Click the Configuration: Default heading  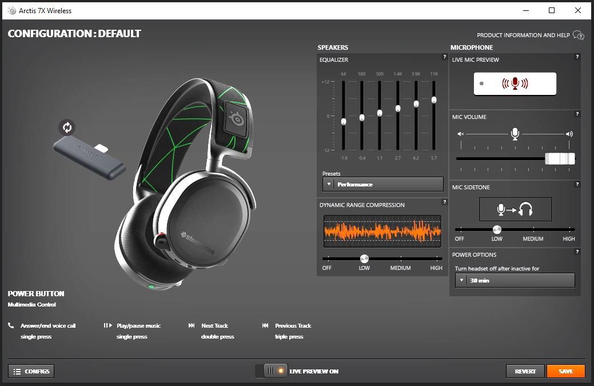tap(74, 34)
